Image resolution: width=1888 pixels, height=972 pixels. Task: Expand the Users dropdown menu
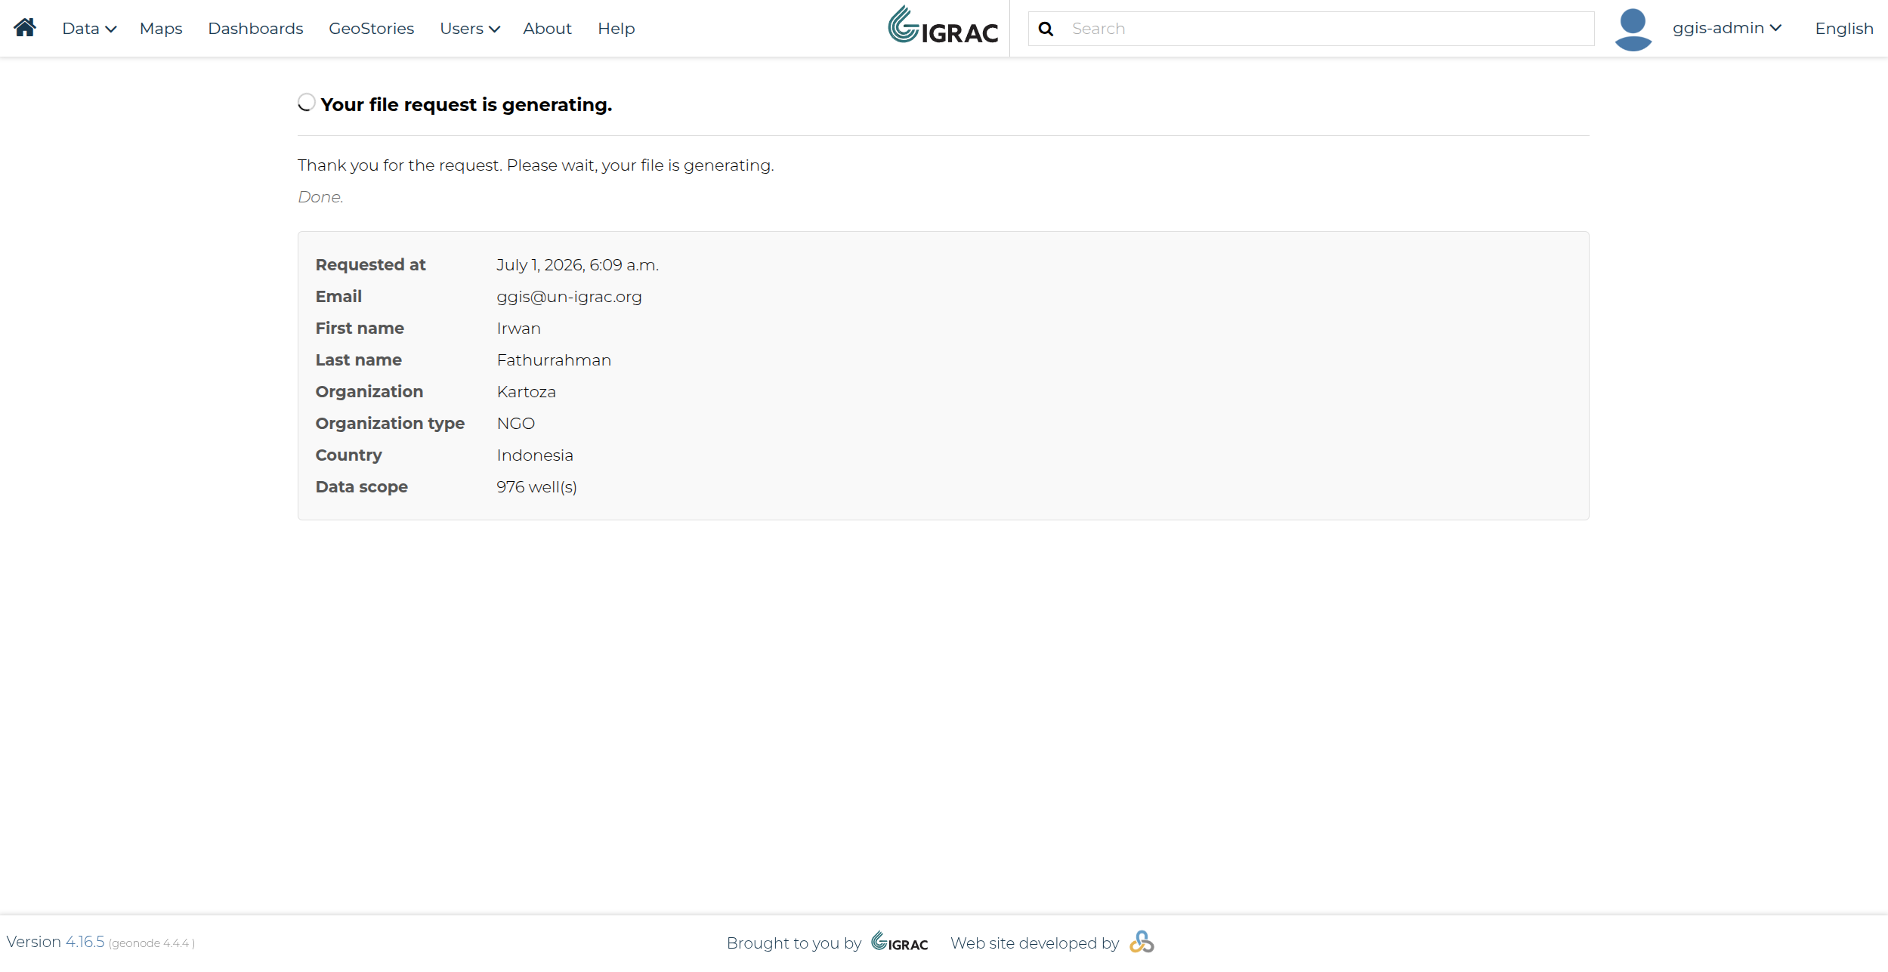point(470,29)
